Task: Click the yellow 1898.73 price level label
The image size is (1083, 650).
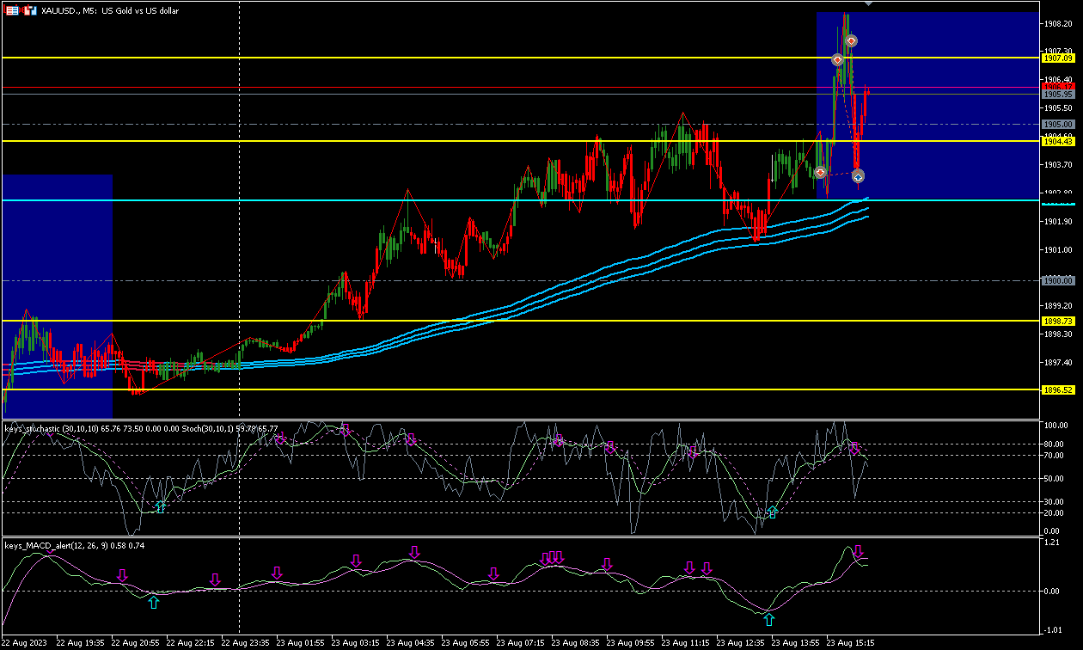Action: click(x=1058, y=321)
